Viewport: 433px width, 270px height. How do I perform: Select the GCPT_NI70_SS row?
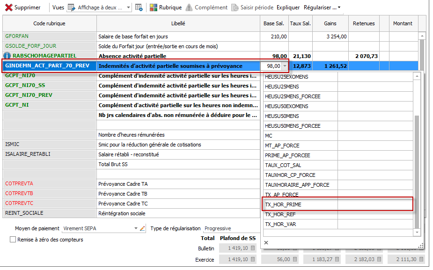click(x=131, y=86)
